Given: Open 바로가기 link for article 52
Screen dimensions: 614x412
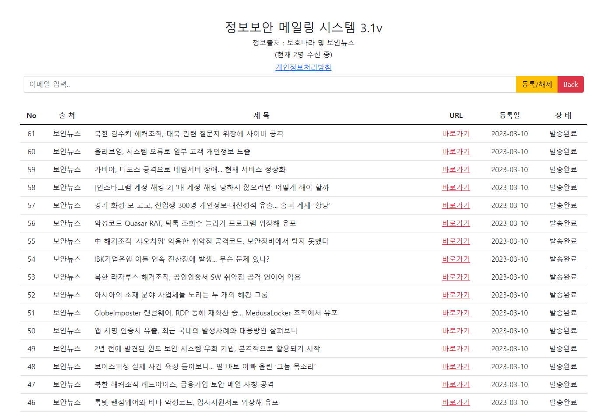Looking at the screenshot, I should (456, 295).
